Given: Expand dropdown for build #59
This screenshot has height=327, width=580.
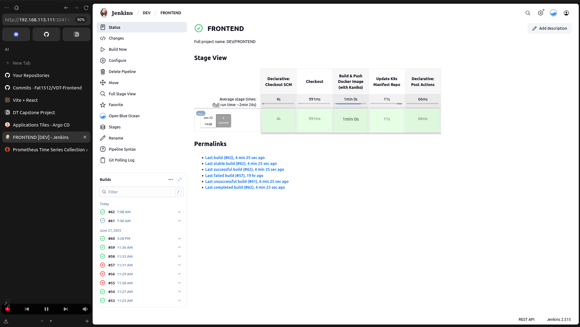Looking at the screenshot, I should pos(179,247).
